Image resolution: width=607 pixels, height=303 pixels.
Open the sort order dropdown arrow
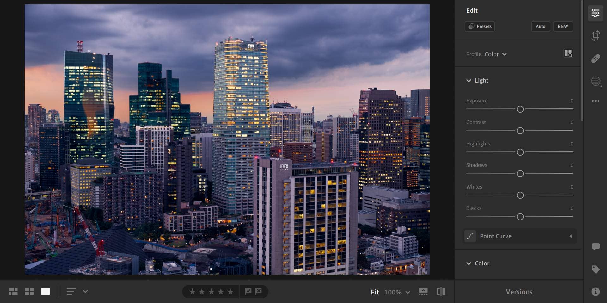tap(85, 291)
